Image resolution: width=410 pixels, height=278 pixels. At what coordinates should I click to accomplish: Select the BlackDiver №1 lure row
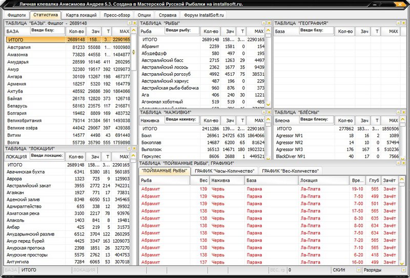click(337, 157)
